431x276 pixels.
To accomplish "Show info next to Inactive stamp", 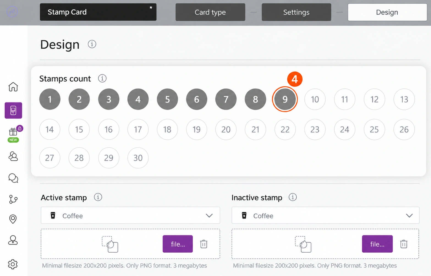I will coord(293,197).
